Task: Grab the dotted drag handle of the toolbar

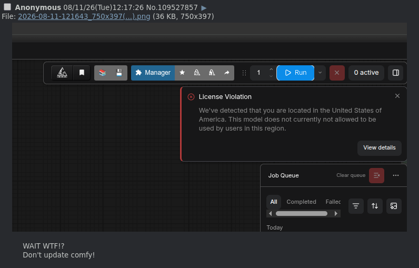Action: 244,73
